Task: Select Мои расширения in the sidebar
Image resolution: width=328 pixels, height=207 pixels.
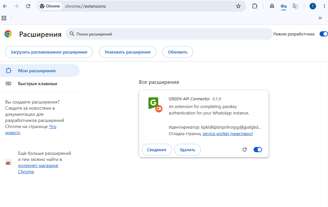Action: pyautogui.click(x=40, y=71)
